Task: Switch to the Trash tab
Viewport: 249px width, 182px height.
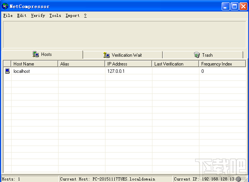Action: (203, 55)
